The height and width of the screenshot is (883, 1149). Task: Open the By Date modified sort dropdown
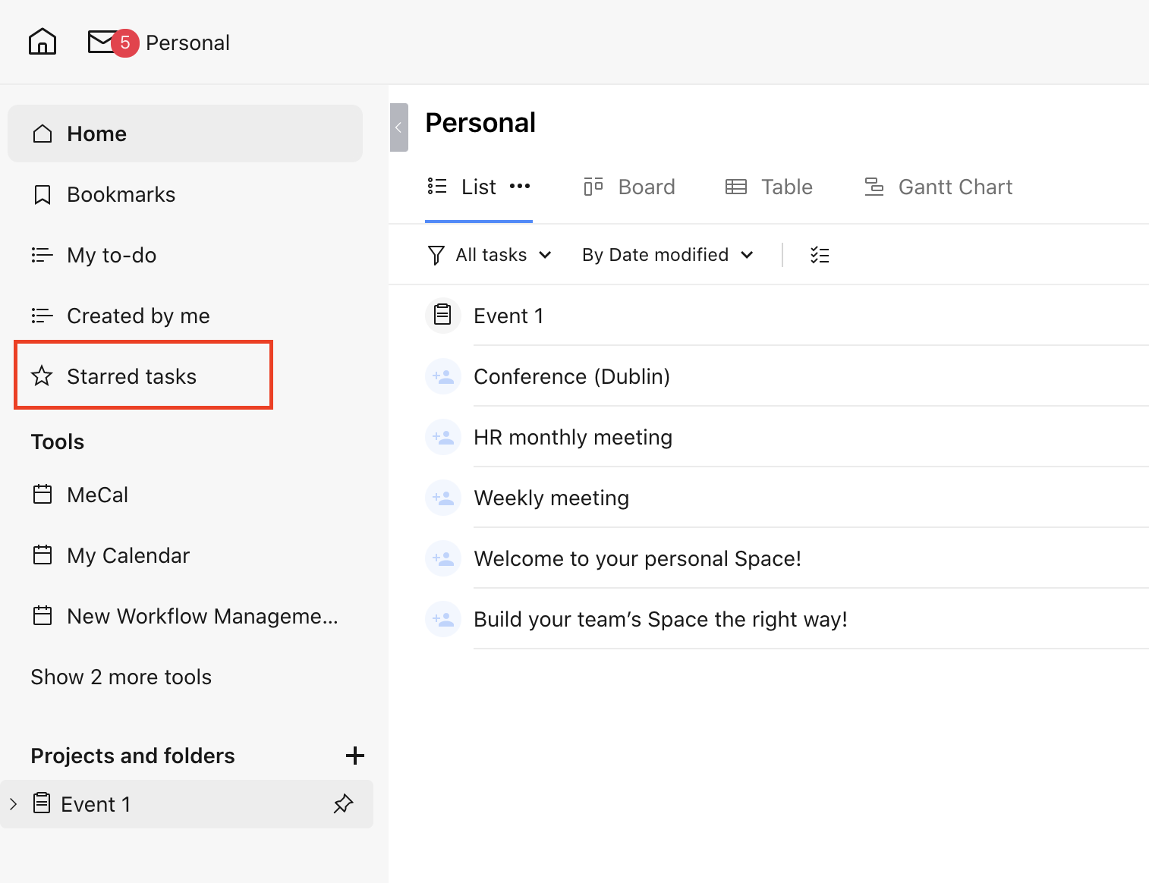pyautogui.click(x=667, y=255)
